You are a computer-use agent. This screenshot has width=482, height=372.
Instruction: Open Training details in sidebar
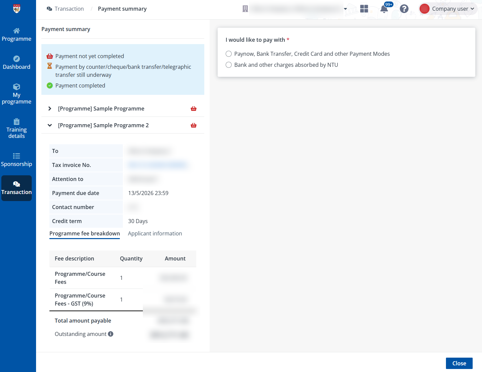click(16, 129)
